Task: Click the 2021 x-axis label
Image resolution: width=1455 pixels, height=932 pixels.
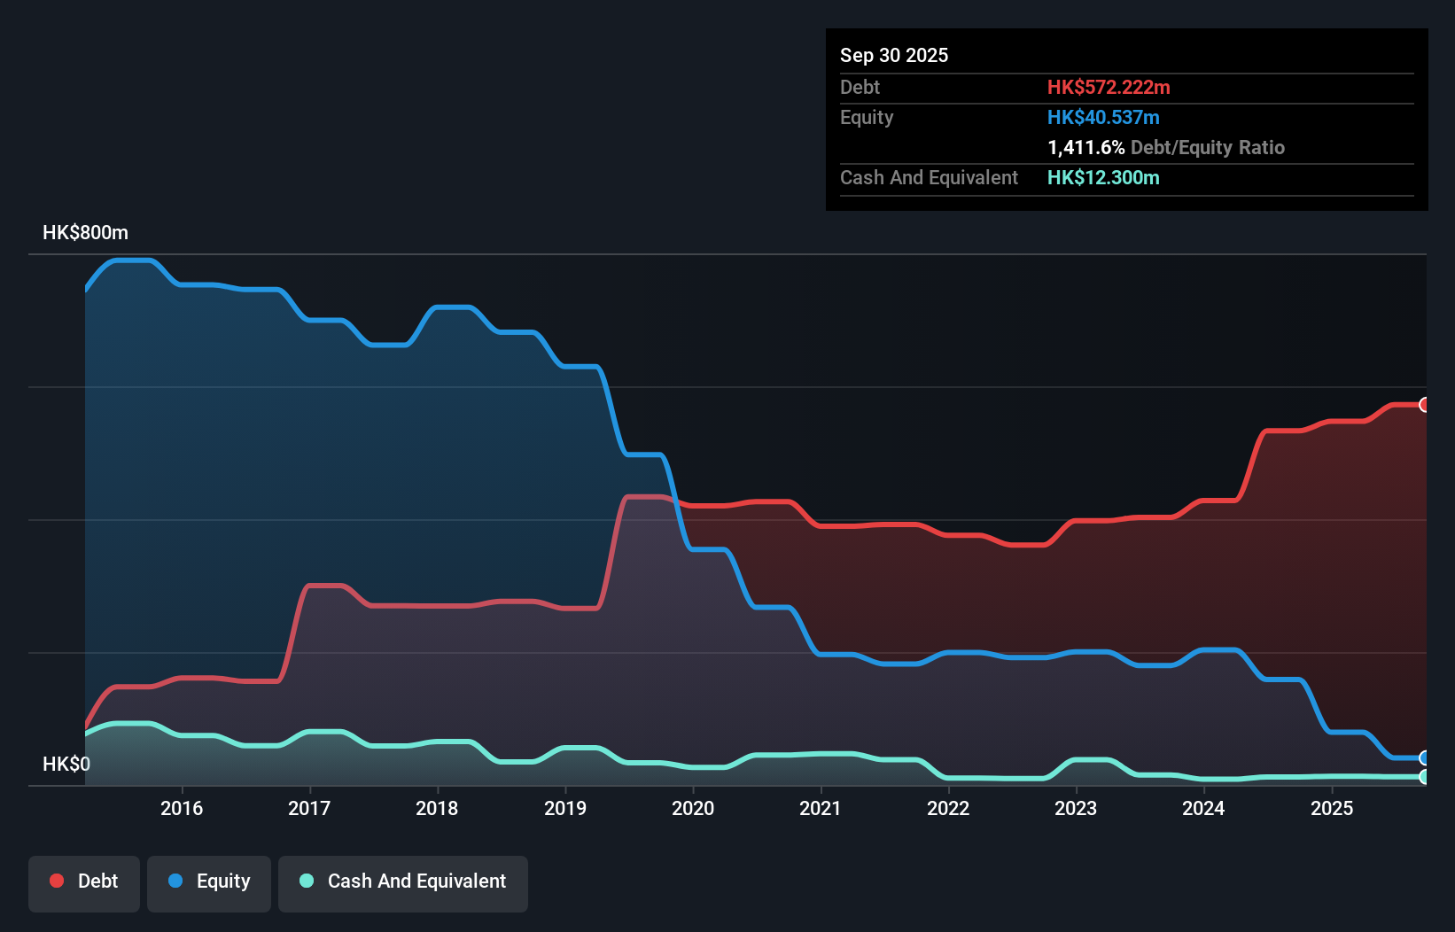Action: tap(821, 808)
